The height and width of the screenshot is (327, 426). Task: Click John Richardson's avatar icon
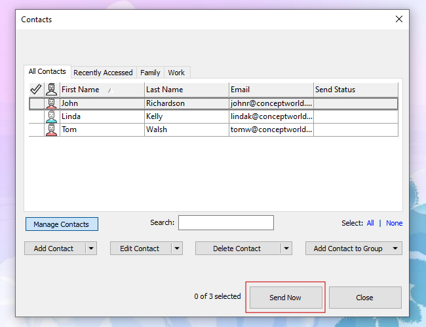(x=51, y=103)
